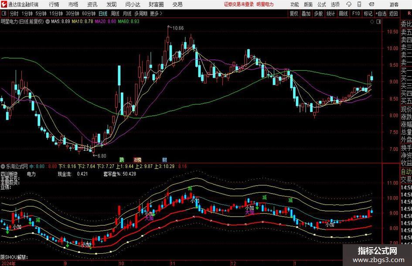Click the 叠加 toolbar button
This screenshot has height=266, width=412.
pyautogui.click(x=306, y=14)
